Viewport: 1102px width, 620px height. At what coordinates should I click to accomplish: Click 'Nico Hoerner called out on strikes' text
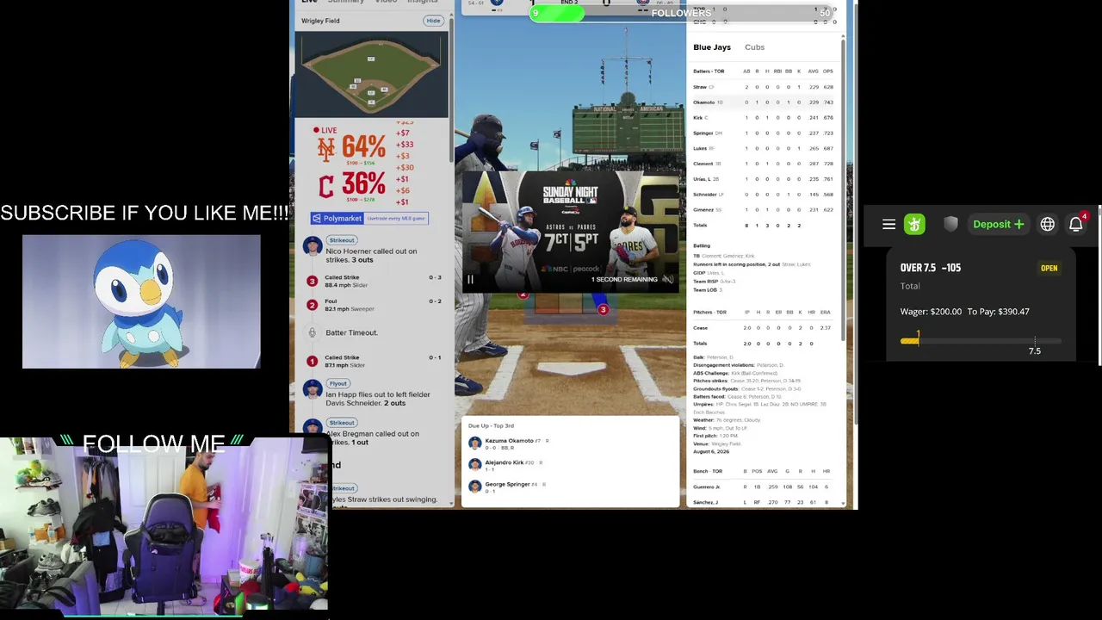371,256
